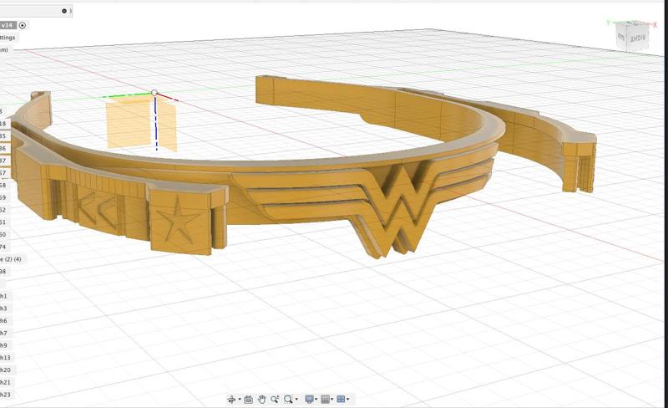Screen dimensions: 668x408
Task: Expand the Grid and Snaps dropdown arrow
Action: click(331, 400)
